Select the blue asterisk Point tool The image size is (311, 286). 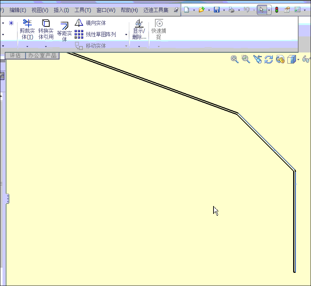(x=11, y=23)
